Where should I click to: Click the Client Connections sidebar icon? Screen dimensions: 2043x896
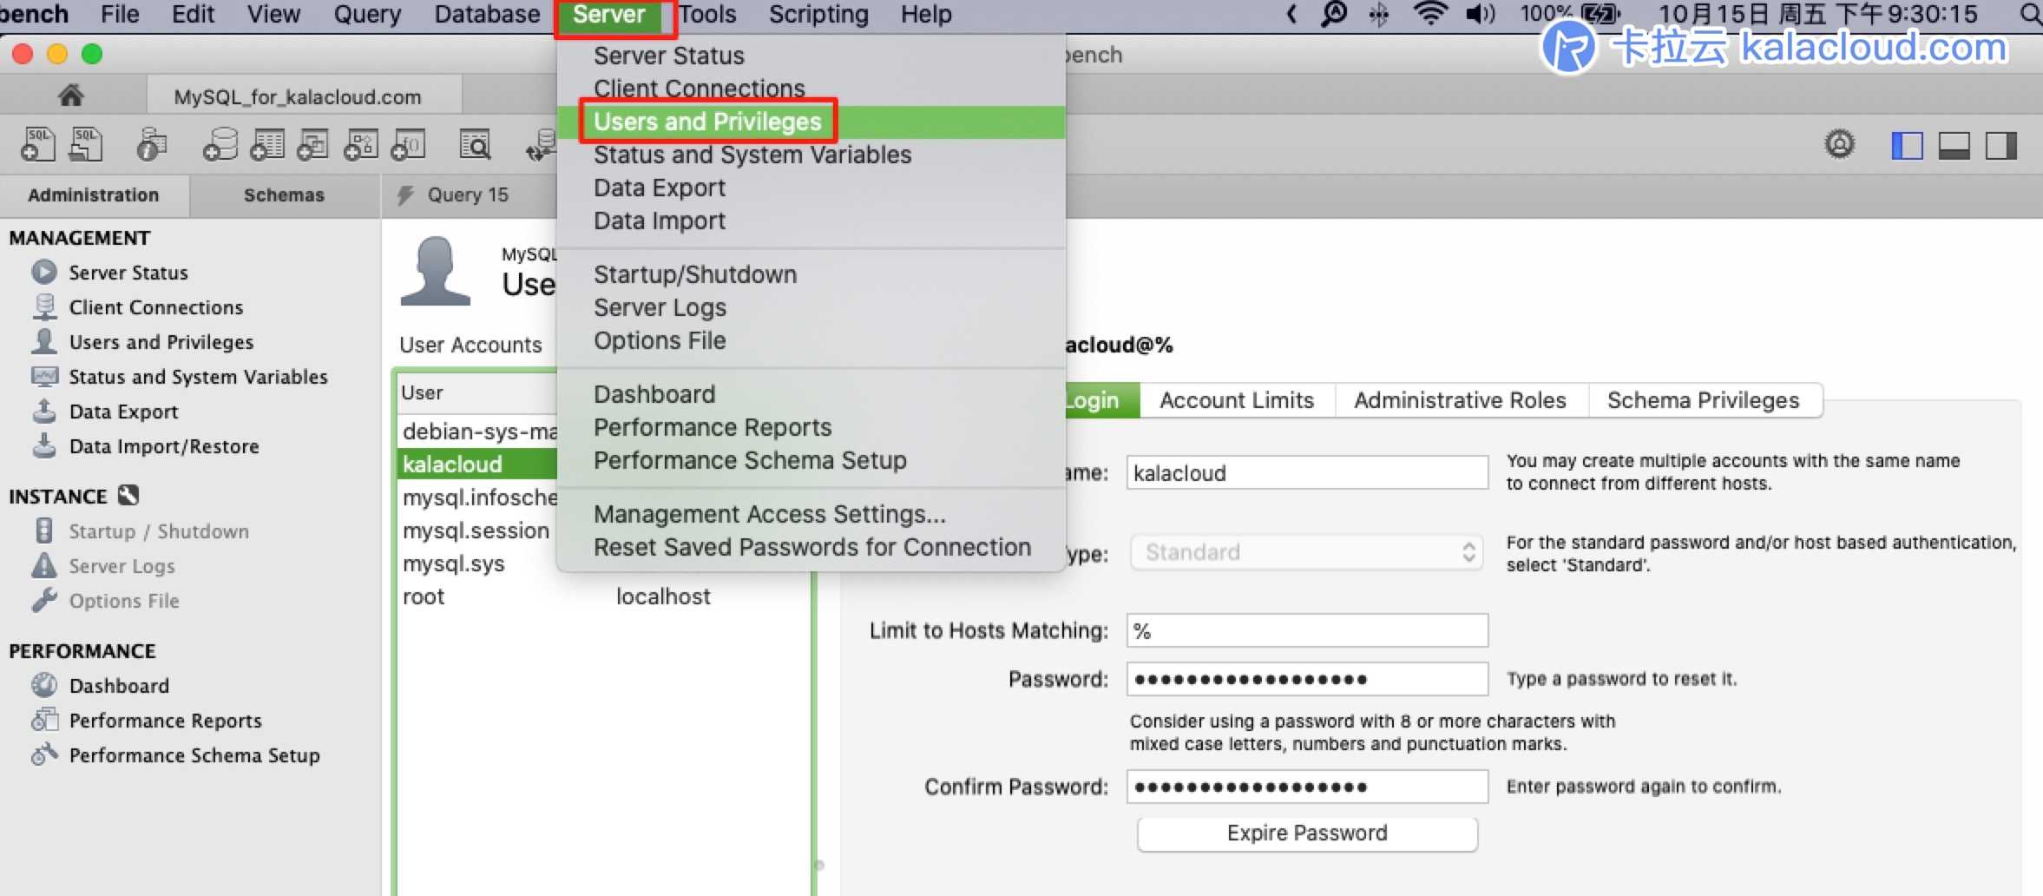[44, 306]
